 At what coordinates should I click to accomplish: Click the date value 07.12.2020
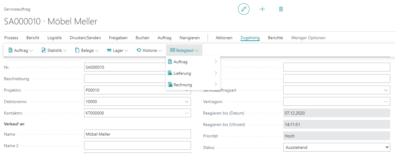point(337,113)
